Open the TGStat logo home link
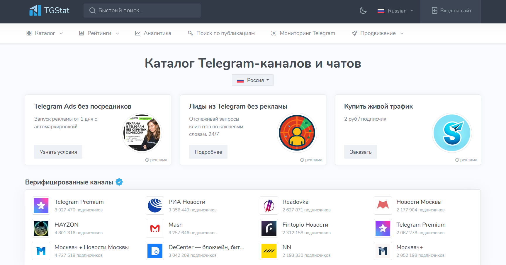Image resolution: width=506 pixels, height=265 pixels. coord(49,11)
